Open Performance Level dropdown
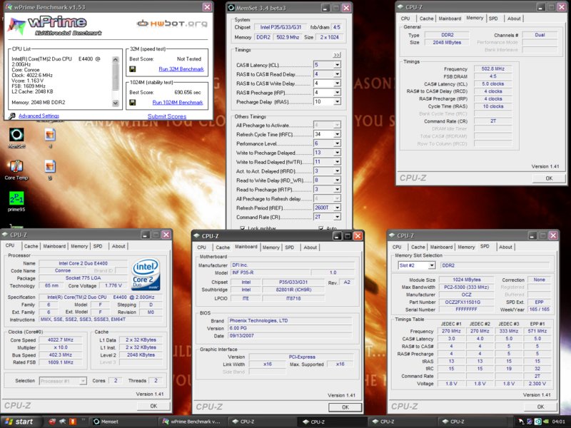Image resolution: width=571 pixels, height=428 pixels. pos(338,143)
